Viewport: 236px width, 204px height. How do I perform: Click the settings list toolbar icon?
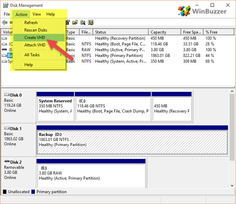91,22
